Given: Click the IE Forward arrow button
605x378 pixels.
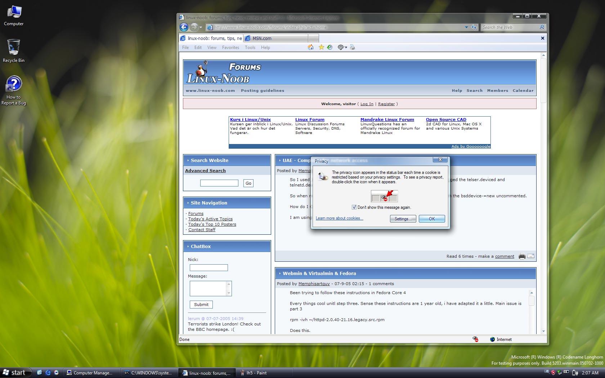Looking at the screenshot, I should (194, 27).
